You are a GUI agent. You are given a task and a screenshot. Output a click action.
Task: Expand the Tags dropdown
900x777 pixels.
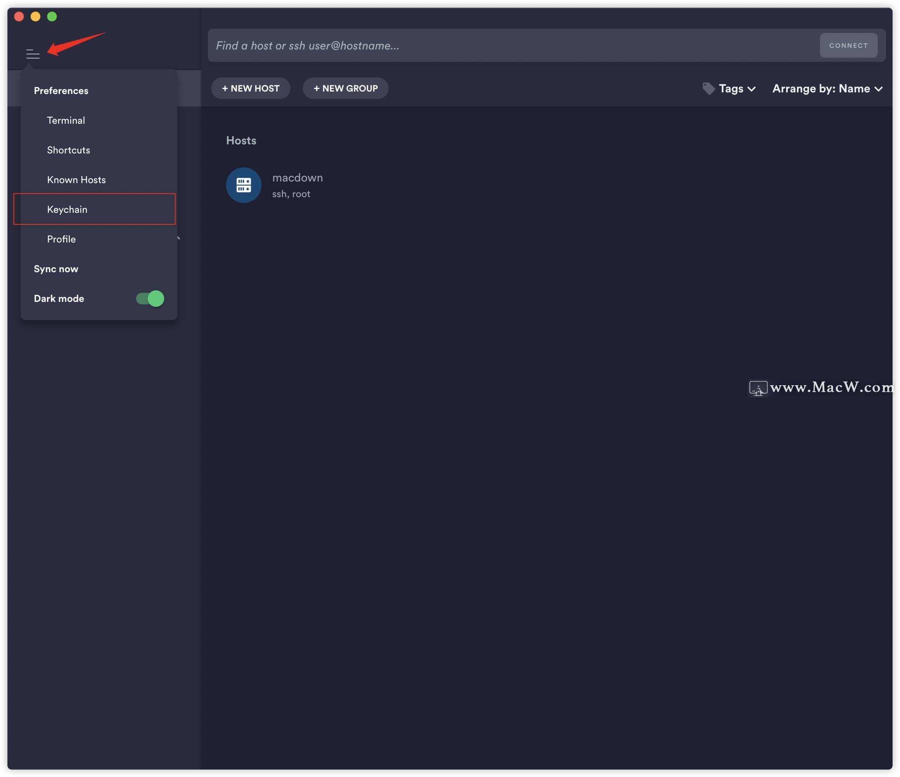coord(737,89)
